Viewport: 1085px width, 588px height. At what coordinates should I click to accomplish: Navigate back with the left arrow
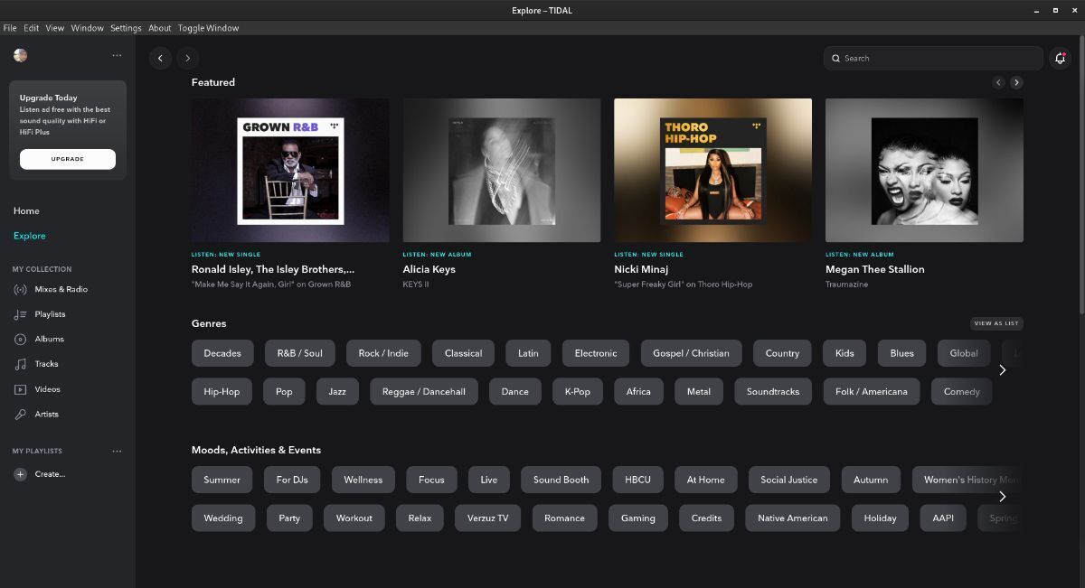(160, 58)
